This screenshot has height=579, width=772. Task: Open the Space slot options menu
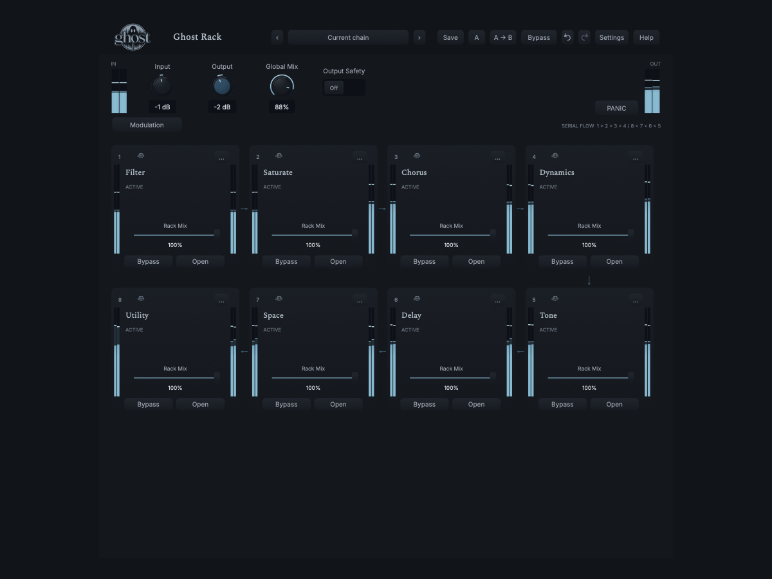click(x=360, y=300)
